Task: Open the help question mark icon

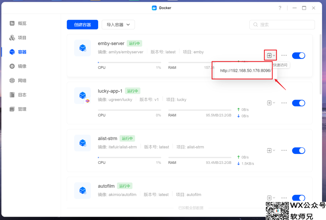Action: pos(280,8)
